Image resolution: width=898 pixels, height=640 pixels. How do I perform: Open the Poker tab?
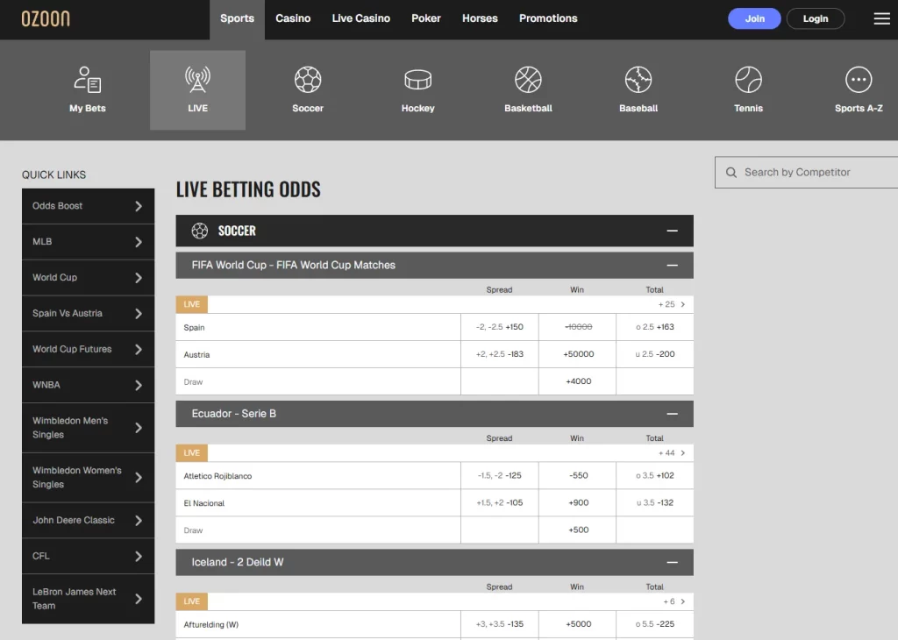pyautogui.click(x=426, y=19)
